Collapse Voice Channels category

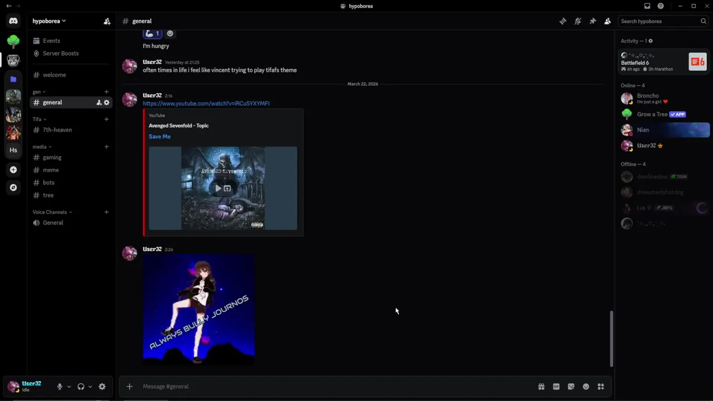coord(52,212)
